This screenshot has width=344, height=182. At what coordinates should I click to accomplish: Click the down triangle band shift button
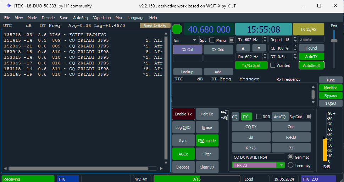(x=259, y=48)
